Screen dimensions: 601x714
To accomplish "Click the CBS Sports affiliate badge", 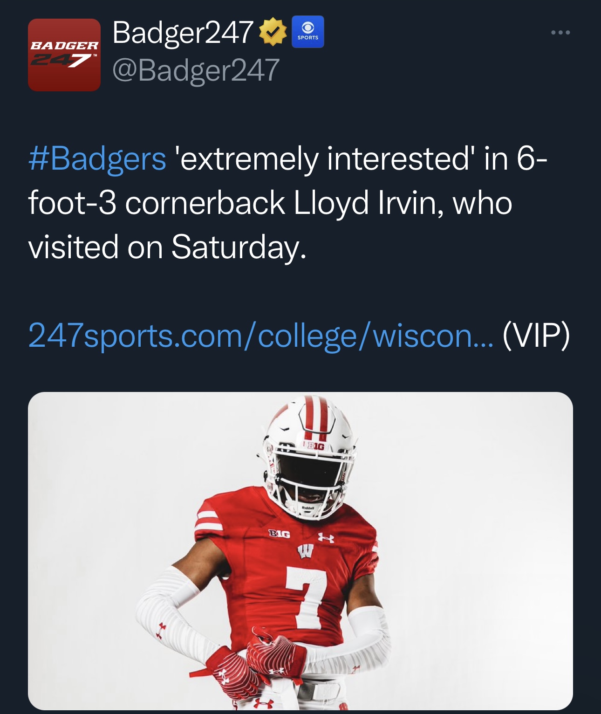I will pos(307,32).
